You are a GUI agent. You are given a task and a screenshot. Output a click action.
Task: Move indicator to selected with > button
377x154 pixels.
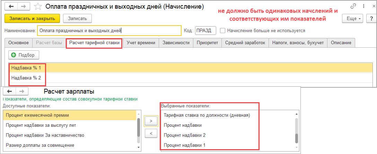[x=151, y=121]
